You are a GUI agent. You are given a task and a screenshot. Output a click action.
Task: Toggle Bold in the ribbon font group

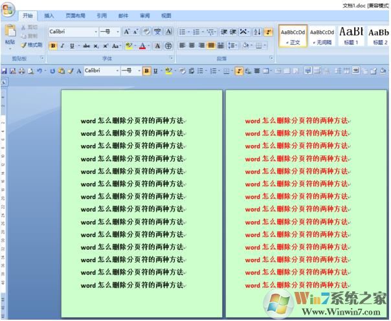coord(53,46)
